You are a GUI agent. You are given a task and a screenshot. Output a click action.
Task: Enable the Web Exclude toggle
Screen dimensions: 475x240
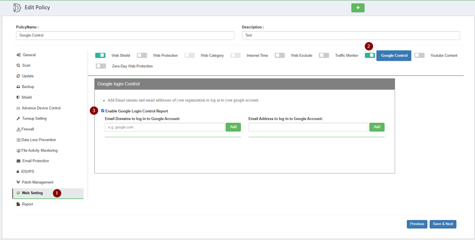tap(280, 55)
